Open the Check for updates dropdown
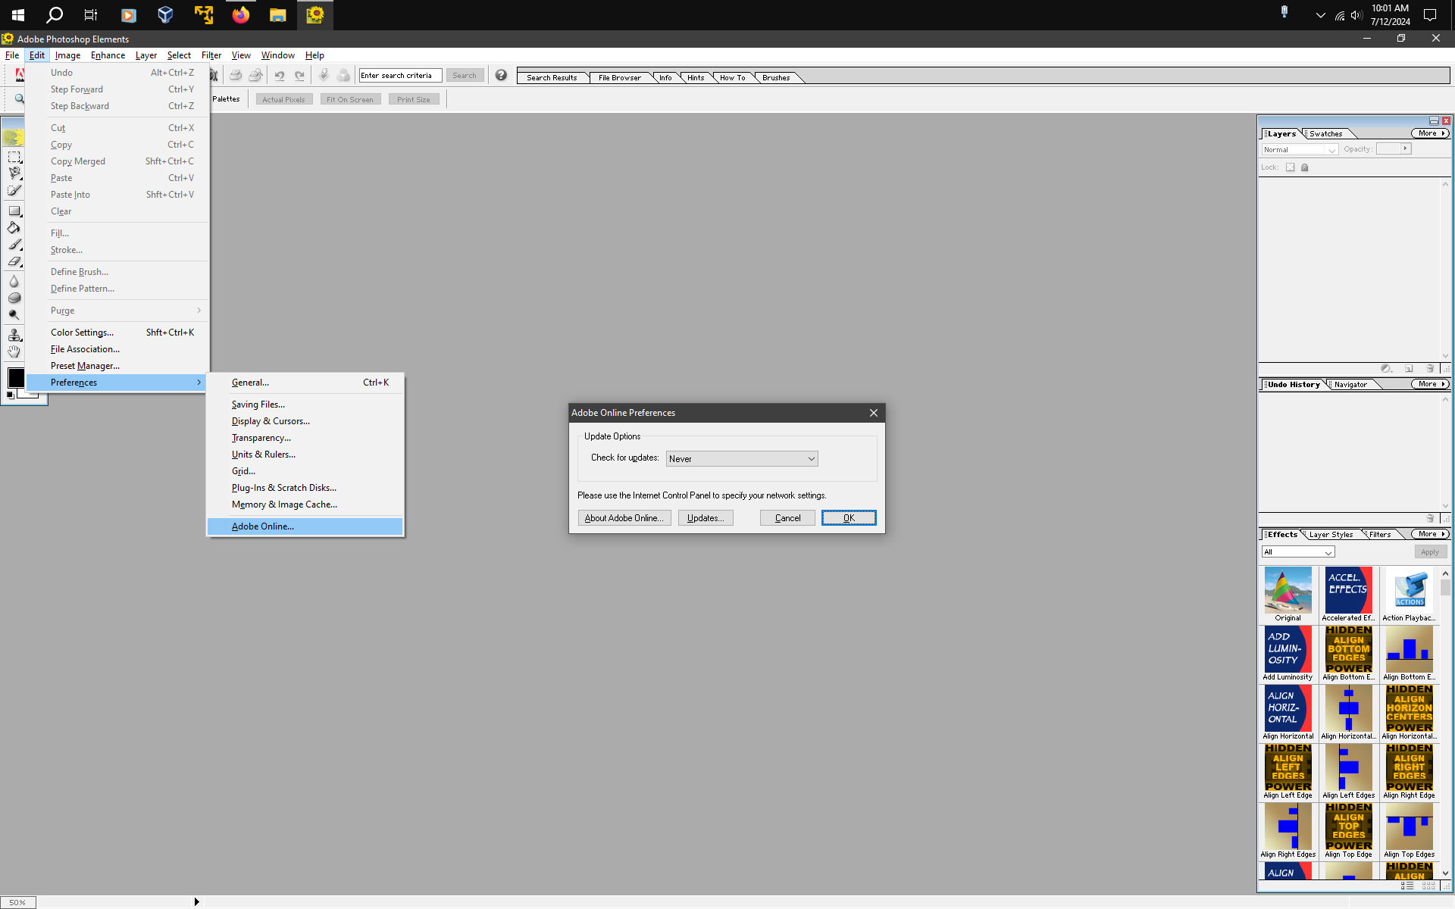This screenshot has width=1455, height=909. click(741, 458)
